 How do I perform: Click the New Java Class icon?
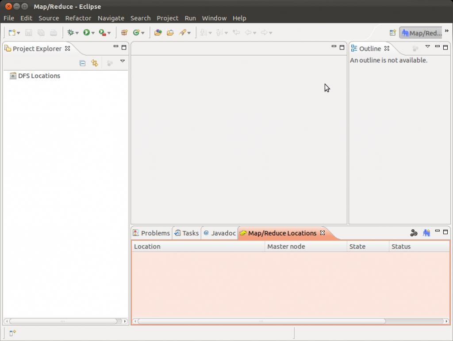click(x=136, y=33)
